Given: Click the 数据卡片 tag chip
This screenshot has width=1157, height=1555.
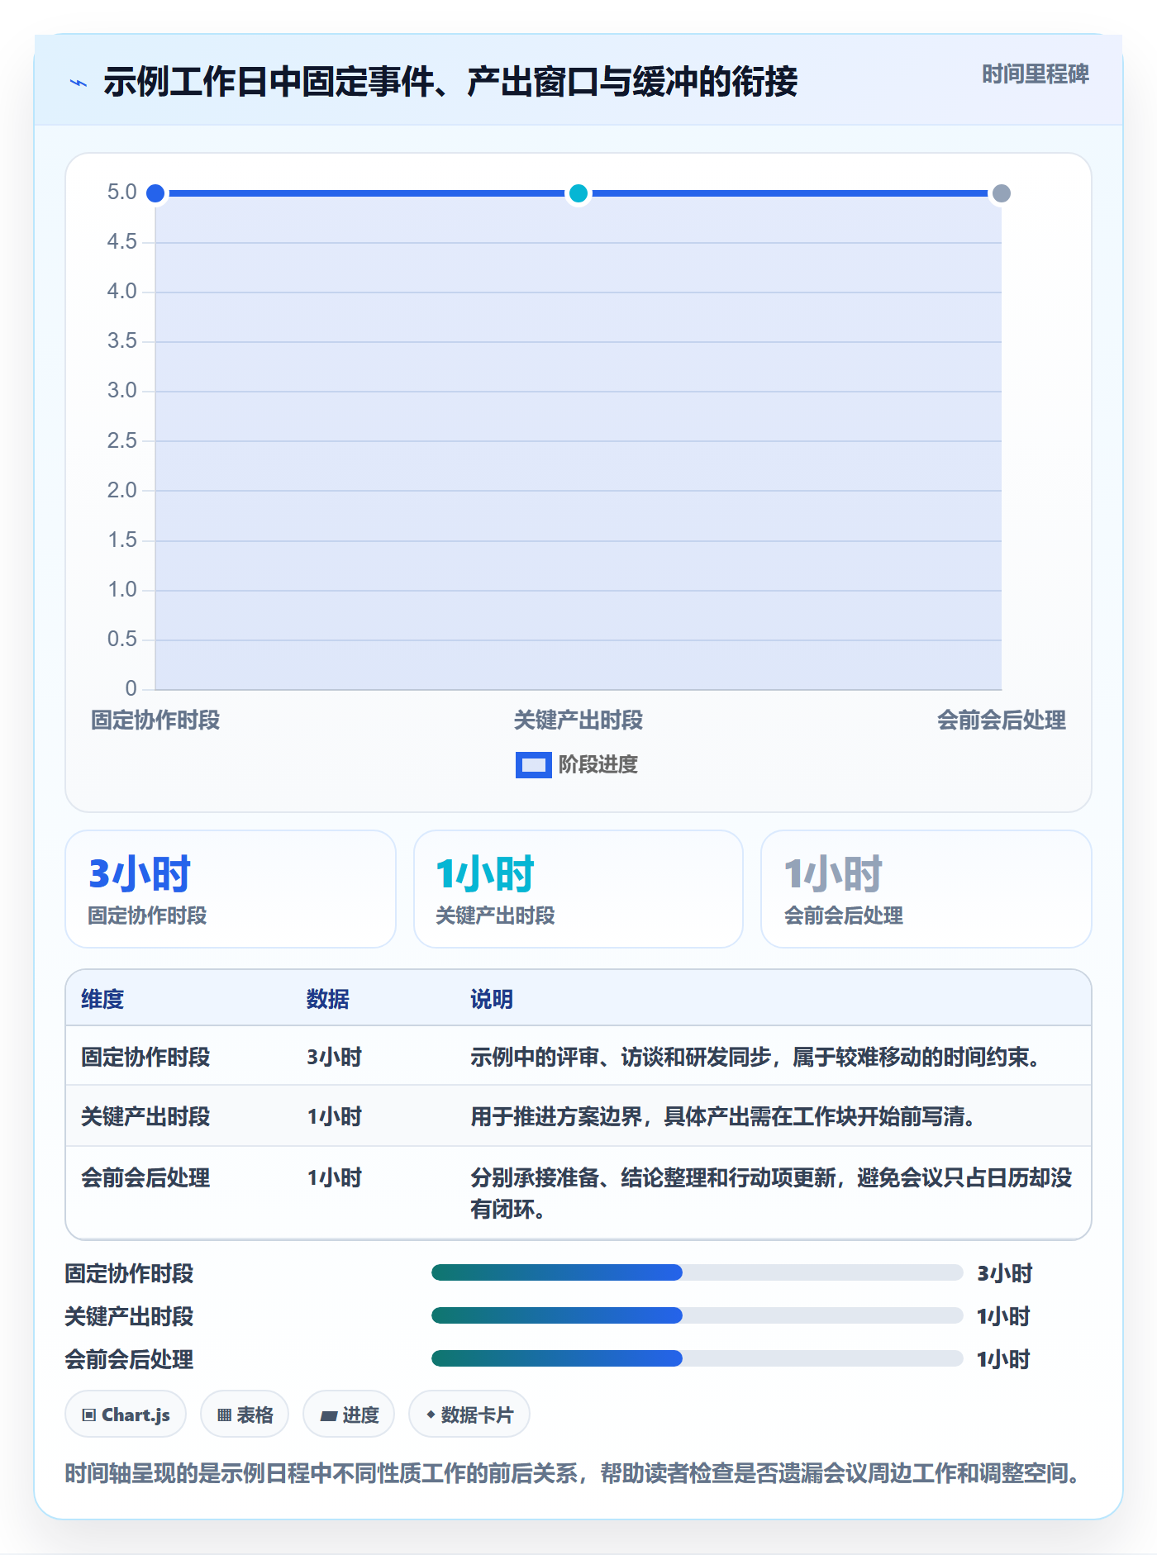Looking at the screenshot, I should click(469, 1415).
